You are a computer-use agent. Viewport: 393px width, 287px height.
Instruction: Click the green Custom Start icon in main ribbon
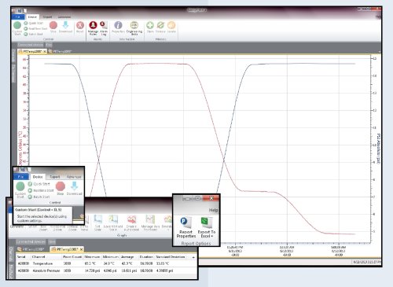[x=17, y=25]
